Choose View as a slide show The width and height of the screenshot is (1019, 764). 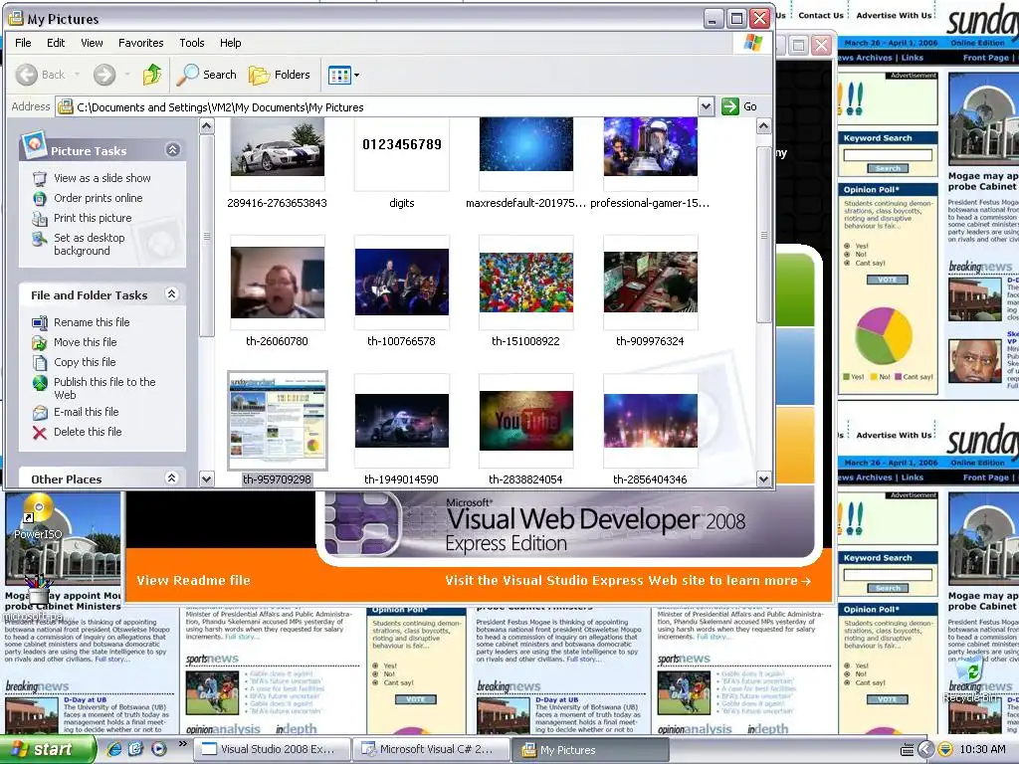click(102, 178)
